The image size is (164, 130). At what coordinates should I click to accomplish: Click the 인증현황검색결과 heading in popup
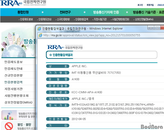pos(63,55)
